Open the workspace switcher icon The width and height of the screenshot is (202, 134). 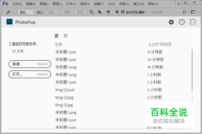click(193, 12)
